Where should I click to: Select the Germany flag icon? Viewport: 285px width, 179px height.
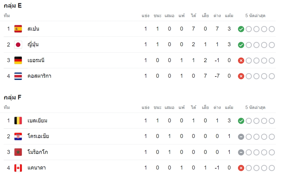(x=18, y=60)
